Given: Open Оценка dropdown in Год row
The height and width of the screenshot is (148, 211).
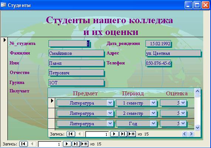Looking at the screenshot, I should click(x=183, y=123).
